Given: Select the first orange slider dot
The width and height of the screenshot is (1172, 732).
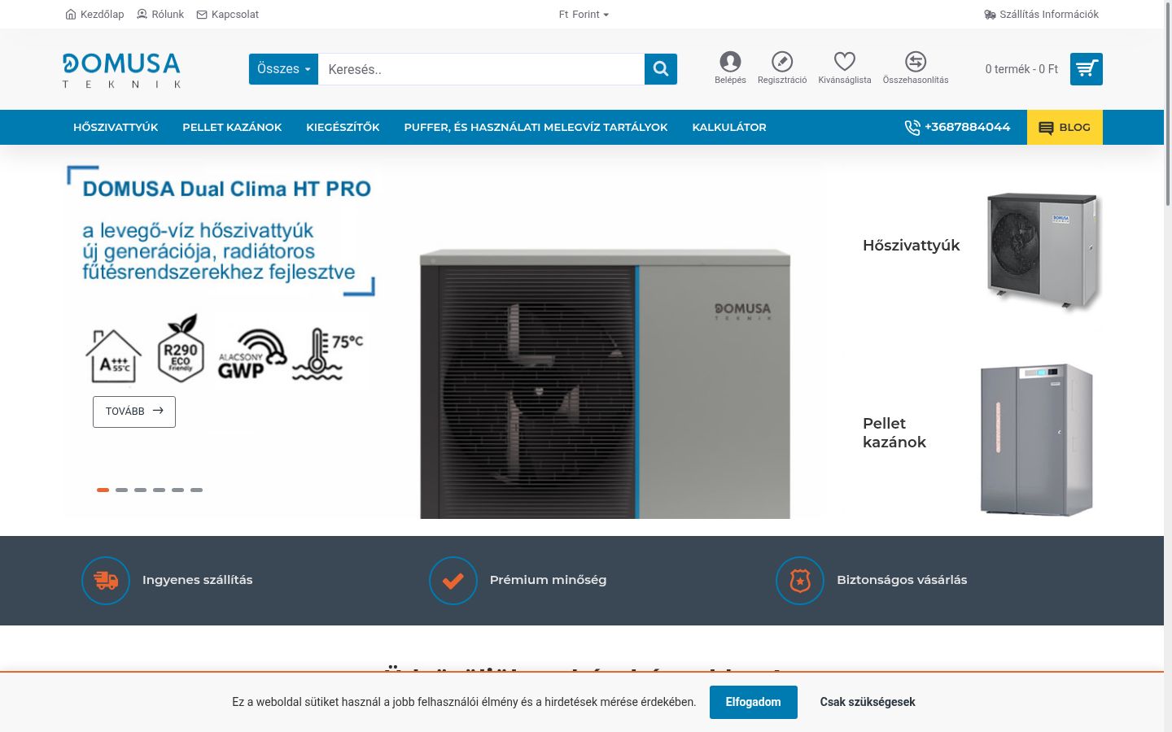Looking at the screenshot, I should point(103,490).
